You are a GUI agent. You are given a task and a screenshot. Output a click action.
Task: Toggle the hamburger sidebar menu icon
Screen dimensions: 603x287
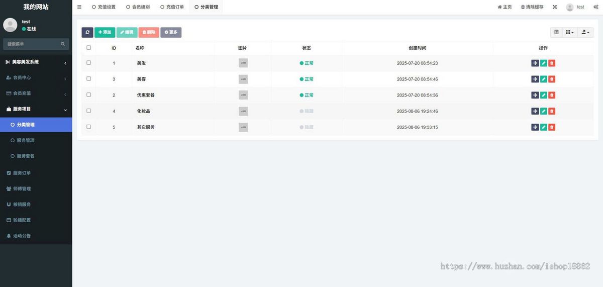(x=79, y=7)
